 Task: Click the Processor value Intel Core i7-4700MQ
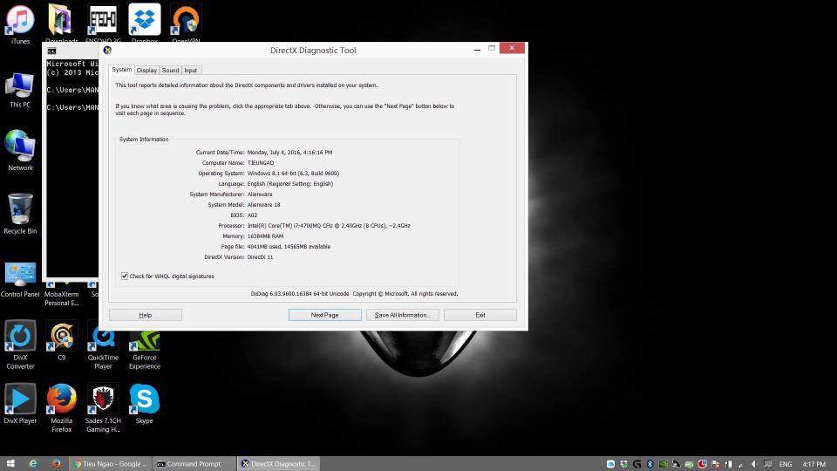tap(329, 225)
